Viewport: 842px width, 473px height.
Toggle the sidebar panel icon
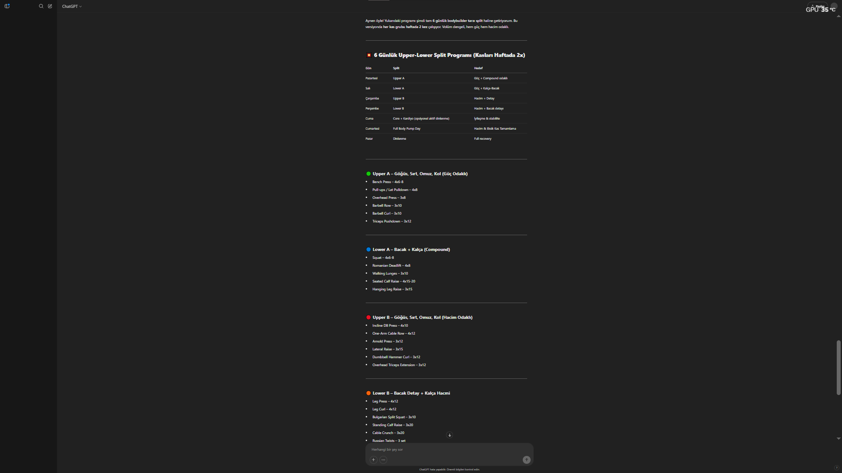[7, 6]
